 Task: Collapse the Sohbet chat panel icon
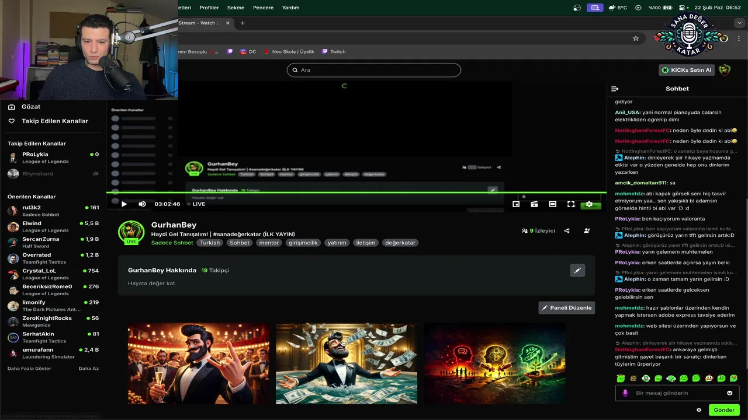click(615, 89)
